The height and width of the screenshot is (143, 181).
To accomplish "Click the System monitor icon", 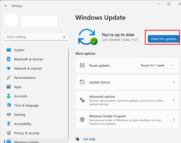I will point(9,50).
